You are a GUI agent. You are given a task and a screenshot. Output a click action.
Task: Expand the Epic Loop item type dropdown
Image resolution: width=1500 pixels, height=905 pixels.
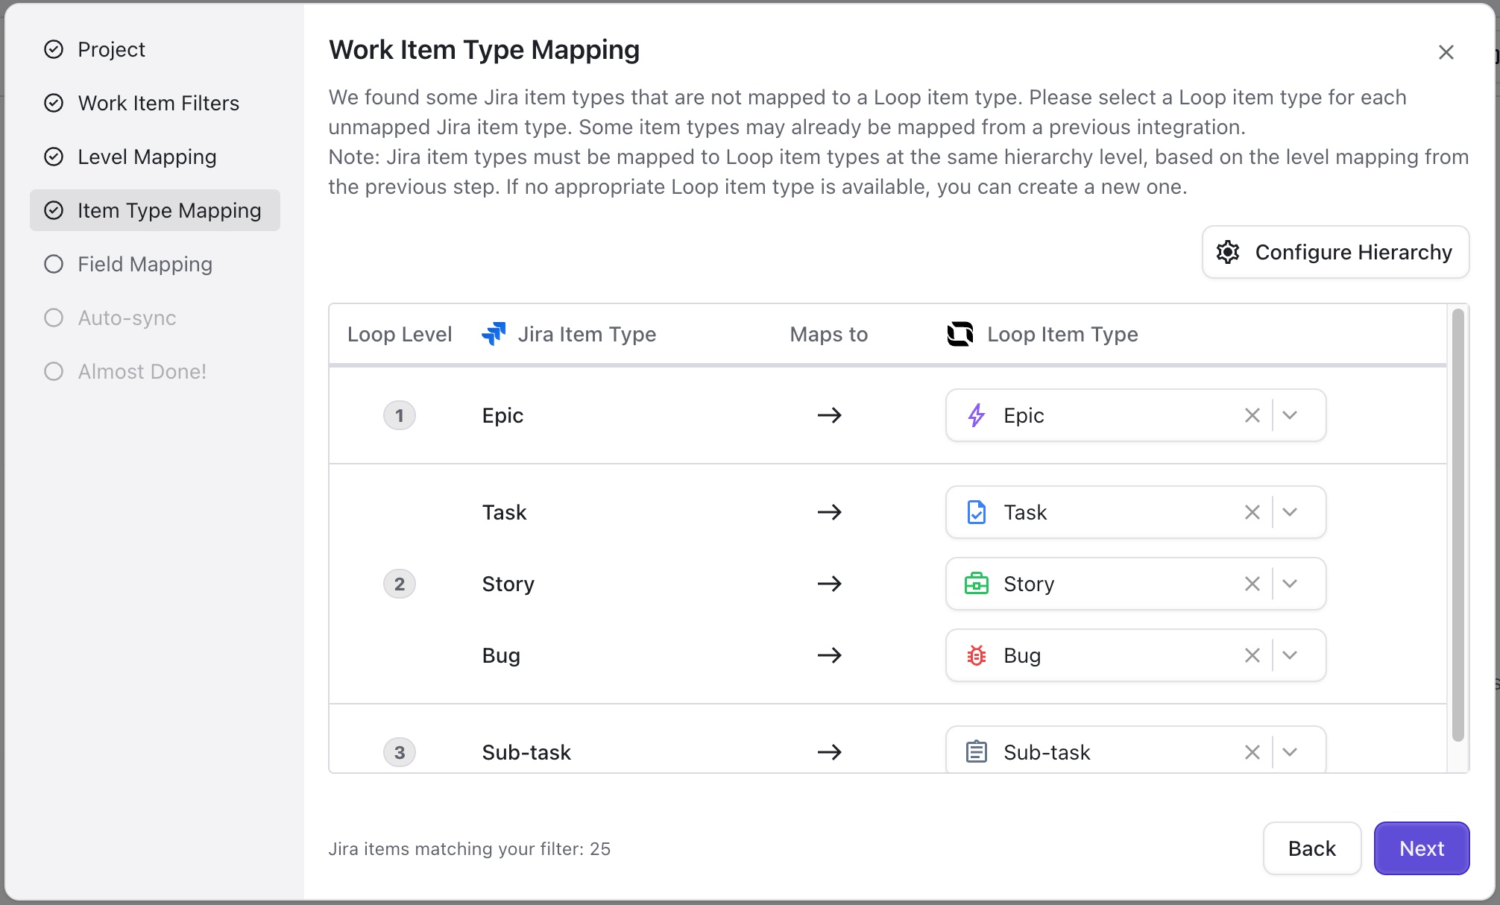[x=1291, y=415]
